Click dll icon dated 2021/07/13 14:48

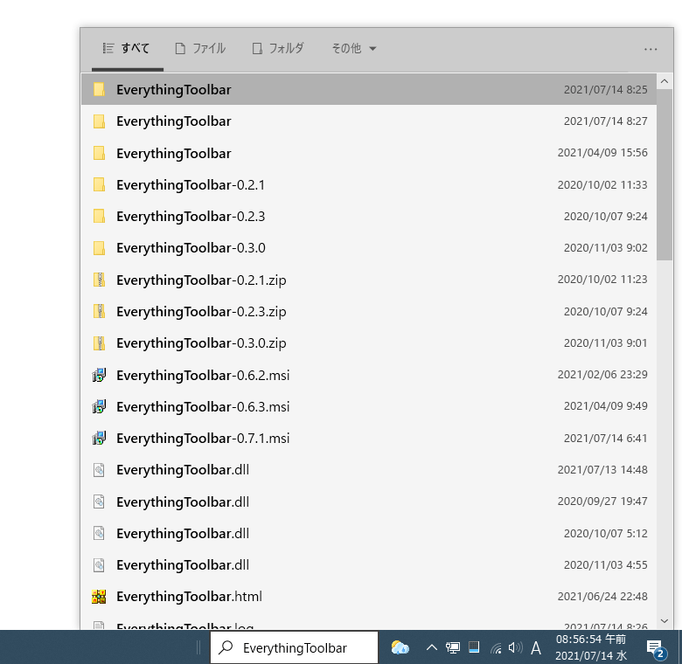pos(99,470)
